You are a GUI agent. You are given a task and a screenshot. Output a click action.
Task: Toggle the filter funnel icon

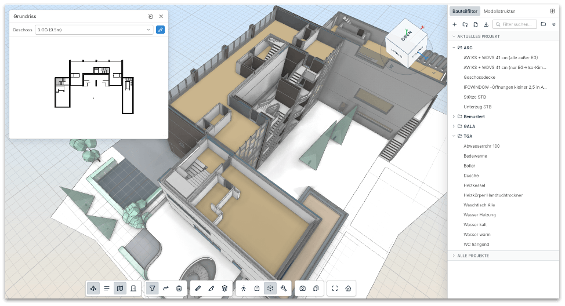point(153,289)
